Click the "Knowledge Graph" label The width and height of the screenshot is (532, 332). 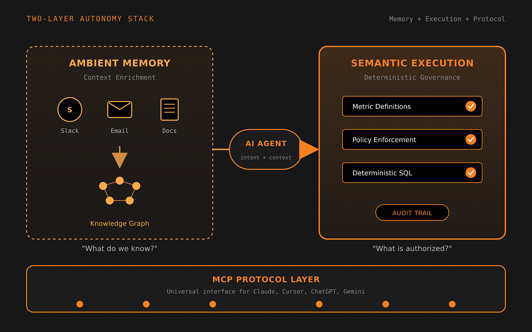click(120, 223)
